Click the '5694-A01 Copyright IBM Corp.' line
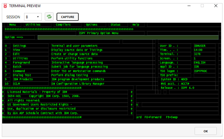This screenshot has height=139, width=224. point(43,96)
